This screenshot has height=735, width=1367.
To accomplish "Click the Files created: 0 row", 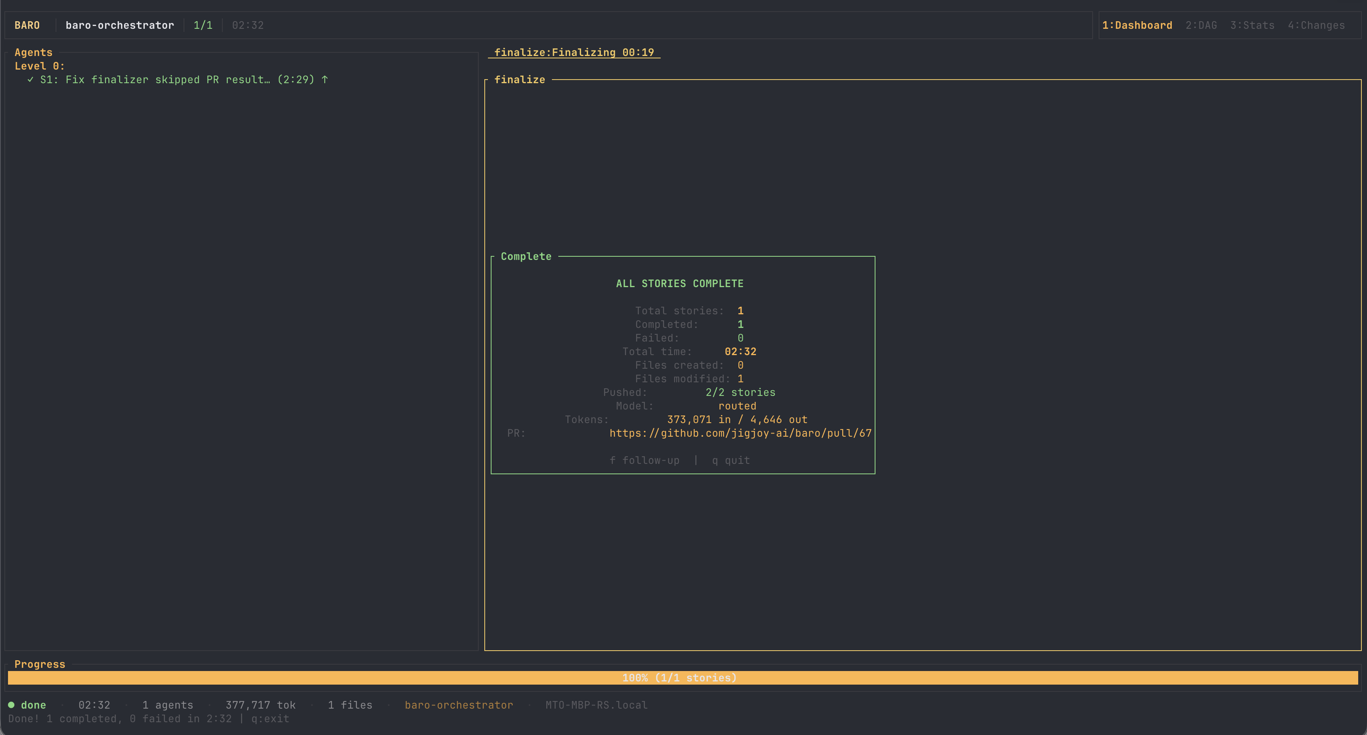I will pos(689,365).
